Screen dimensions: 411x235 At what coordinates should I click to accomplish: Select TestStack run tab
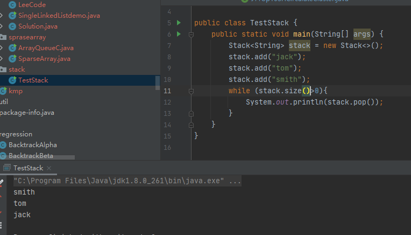(x=28, y=168)
